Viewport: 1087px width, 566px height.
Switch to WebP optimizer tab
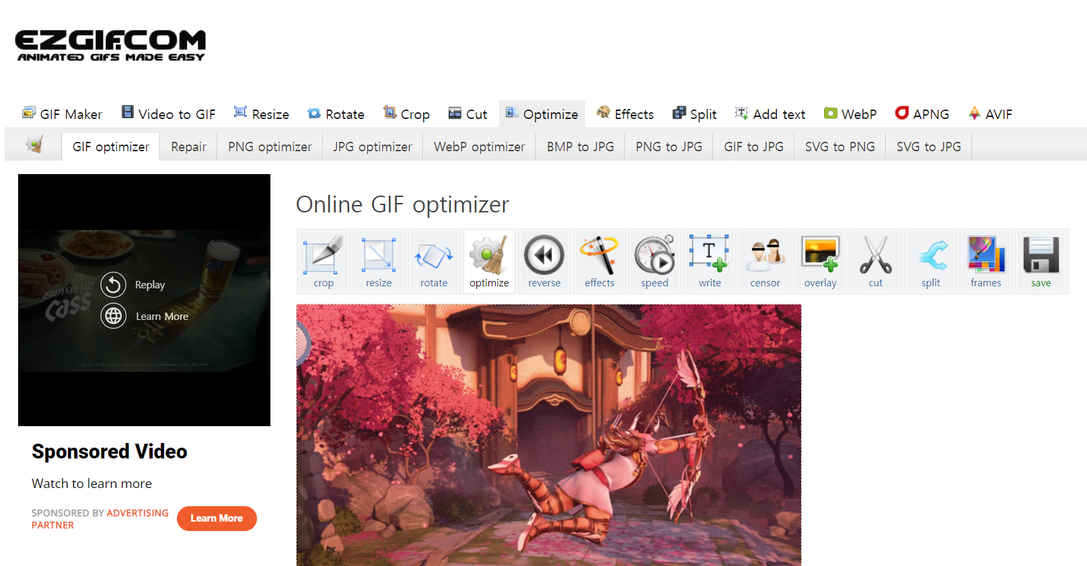tap(480, 147)
